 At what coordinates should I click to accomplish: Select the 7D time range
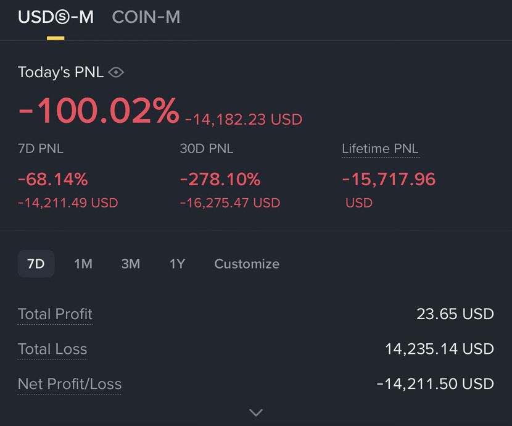click(36, 264)
